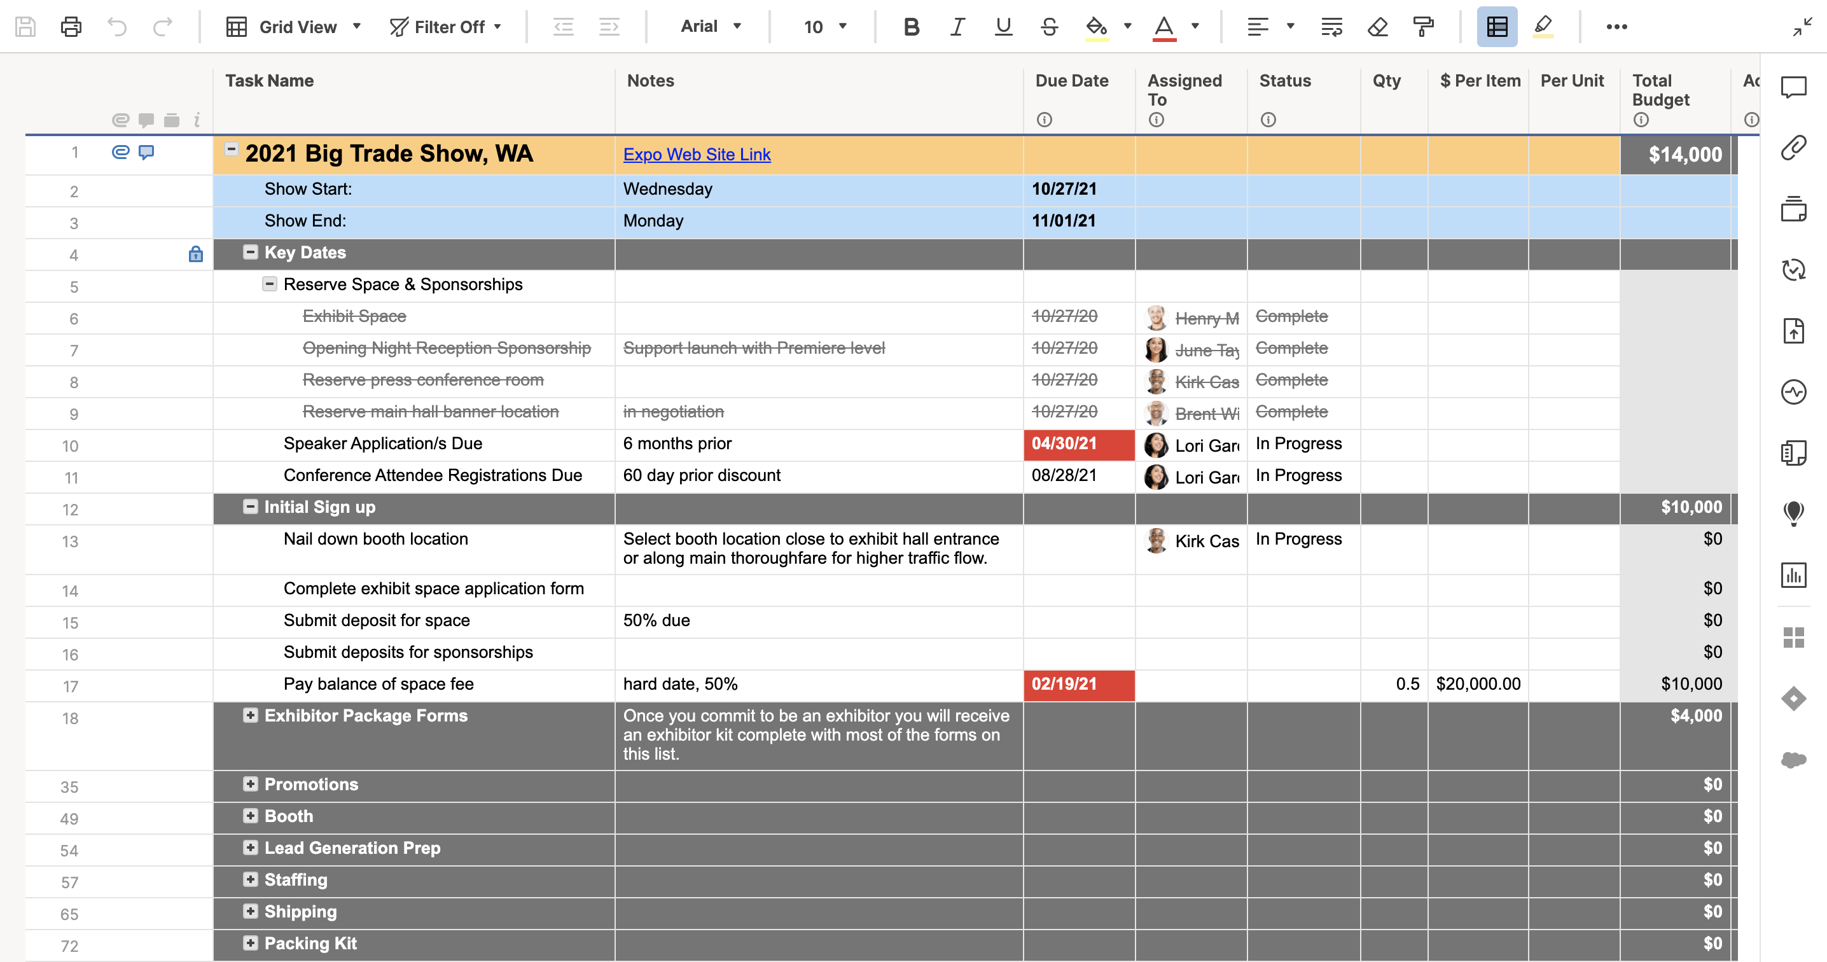This screenshot has width=1827, height=962.
Task: Click the Underline formatting icon
Action: (1003, 25)
